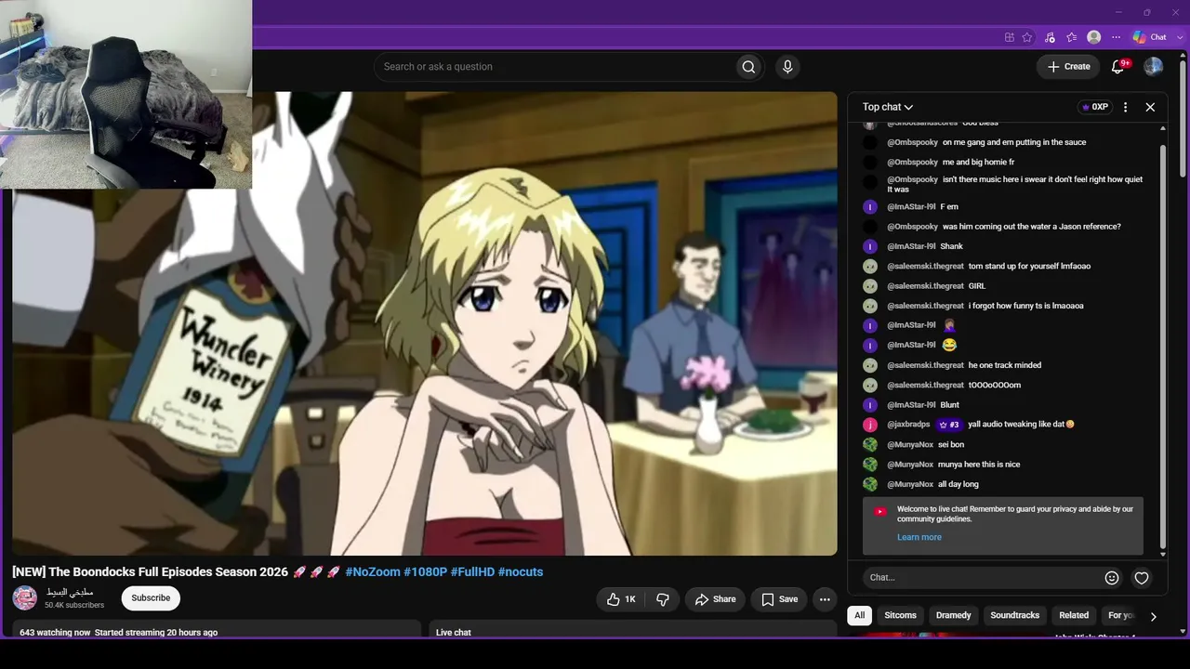Viewport: 1190px width, 669px height.
Task: Open the 0XP points badge in chat
Action: click(1094, 107)
